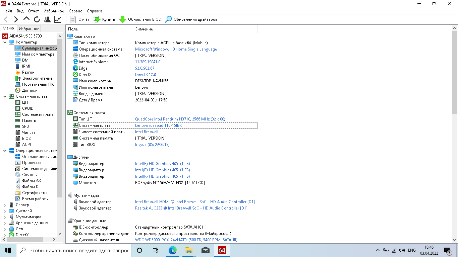The width and height of the screenshot is (458, 257).
Task: Open Обновления драйверов from the toolbar
Action: pyautogui.click(x=191, y=19)
